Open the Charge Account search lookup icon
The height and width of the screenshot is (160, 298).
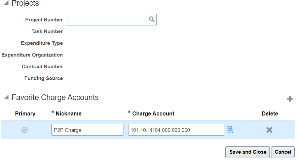tap(230, 130)
